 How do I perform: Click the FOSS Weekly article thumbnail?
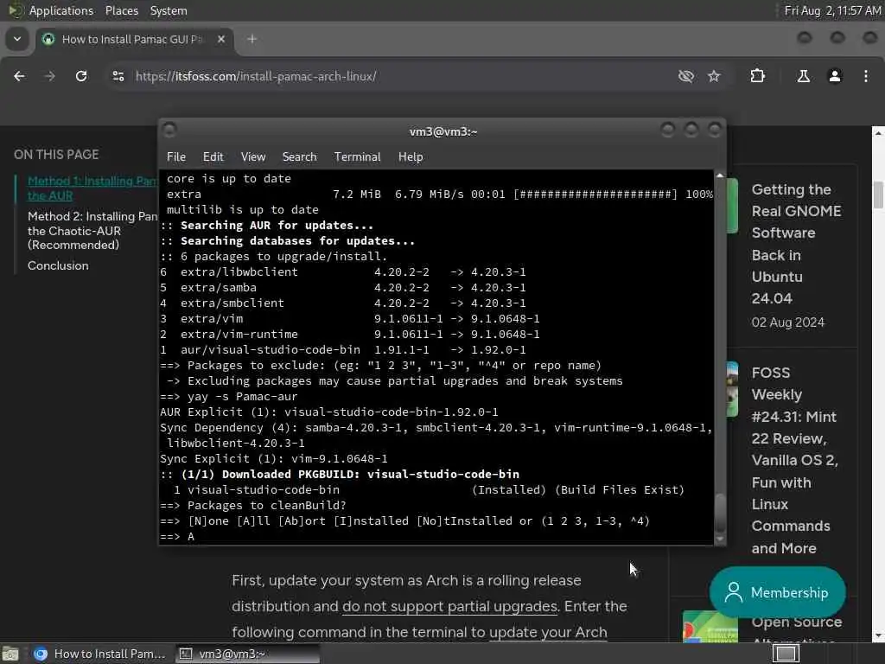pyautogui.click(x=732, y=390)
